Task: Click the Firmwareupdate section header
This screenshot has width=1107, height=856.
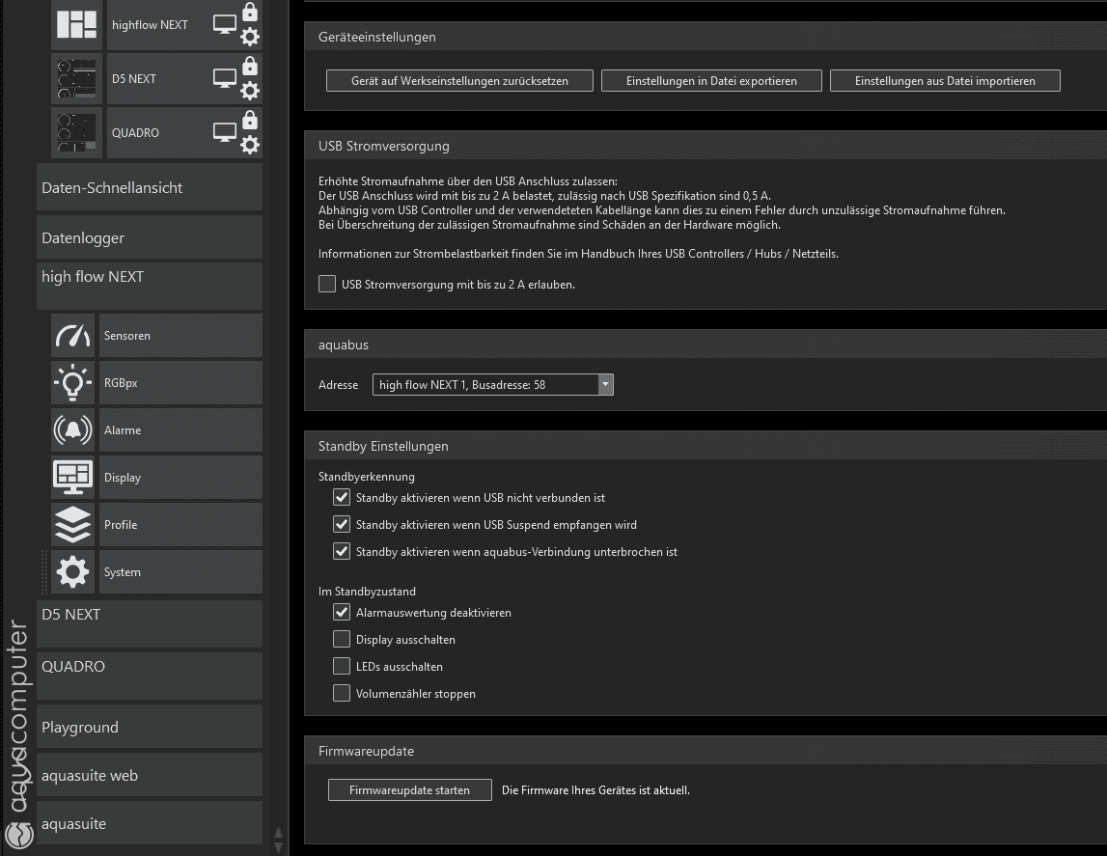Action: coord(706,750)
